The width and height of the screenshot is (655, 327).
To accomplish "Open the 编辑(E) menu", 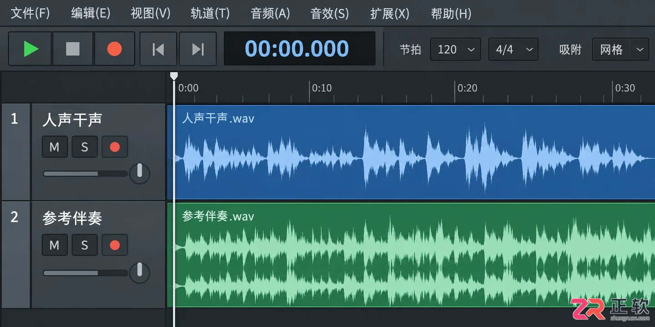I will point(91,13).
